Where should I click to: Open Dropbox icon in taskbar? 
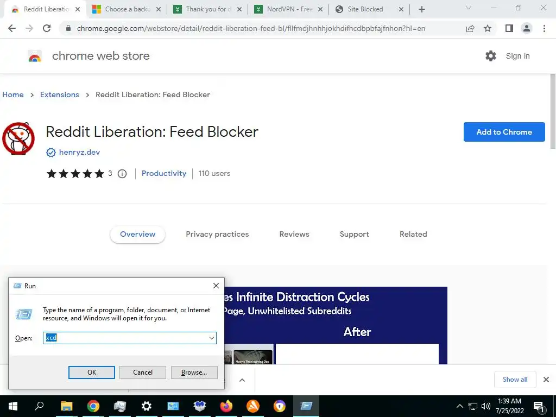tap(200, 406)
